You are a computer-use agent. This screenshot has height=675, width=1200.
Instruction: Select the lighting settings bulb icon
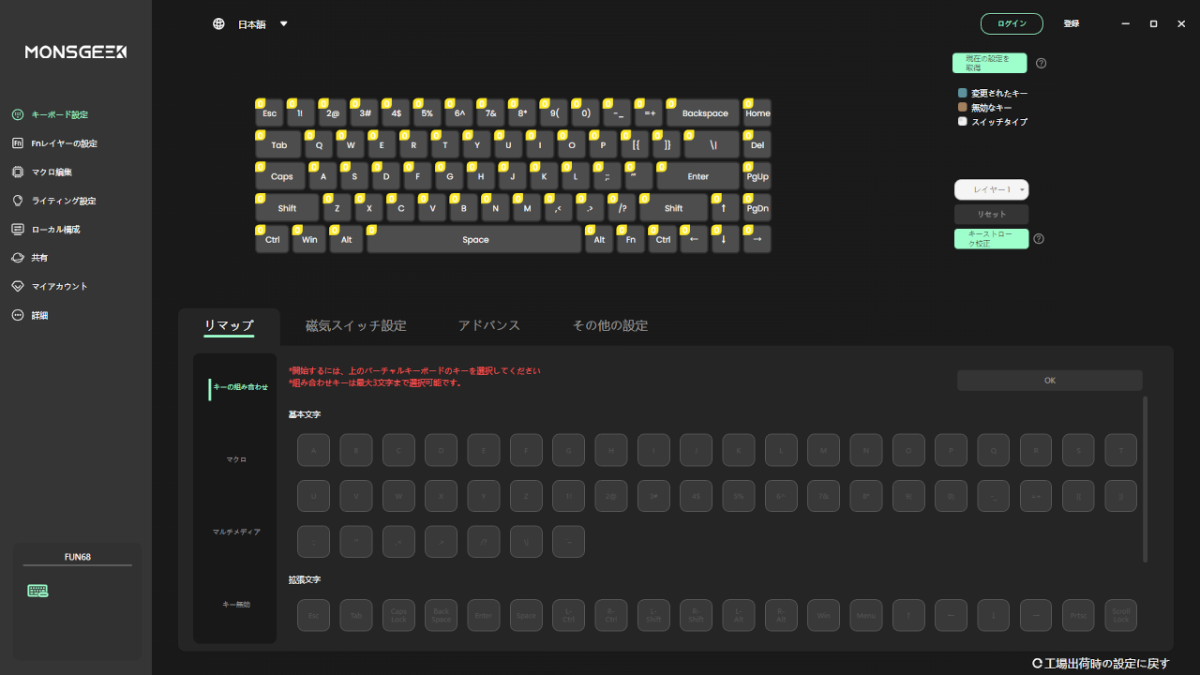tap(17, 201)
